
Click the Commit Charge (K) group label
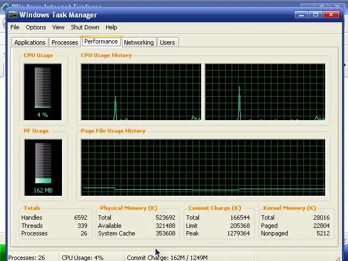[x=215, y=208]
